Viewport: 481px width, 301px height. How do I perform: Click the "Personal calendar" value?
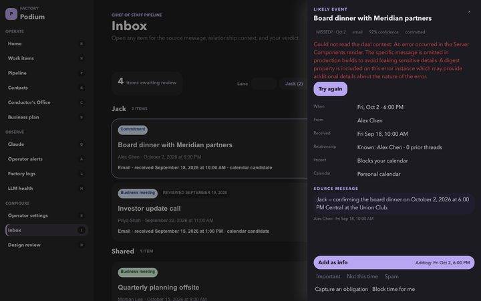click(379, 174)
